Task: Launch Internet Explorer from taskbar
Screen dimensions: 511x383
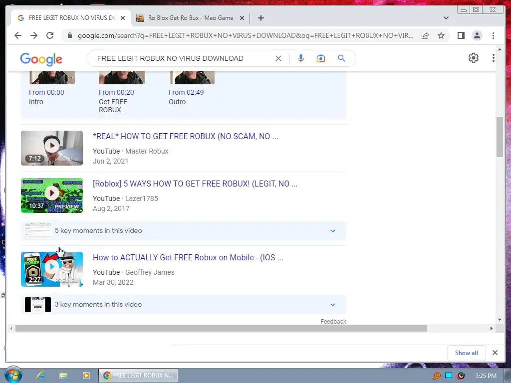Action: 40,376
